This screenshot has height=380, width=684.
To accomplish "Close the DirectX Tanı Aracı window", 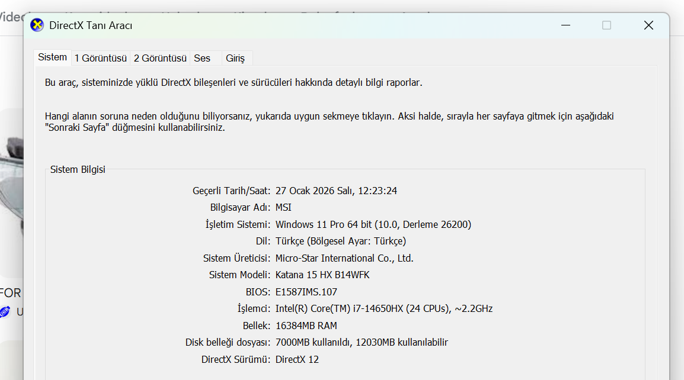I will click(x=648, y=25).
